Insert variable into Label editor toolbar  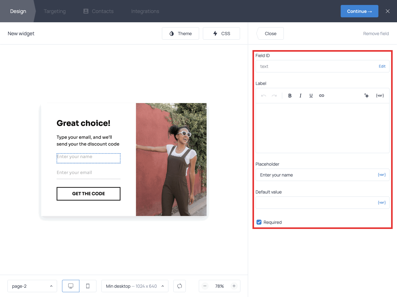(380, 96)
